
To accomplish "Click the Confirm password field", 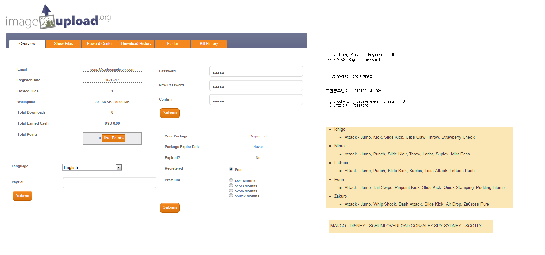I will tap(256, 100).
